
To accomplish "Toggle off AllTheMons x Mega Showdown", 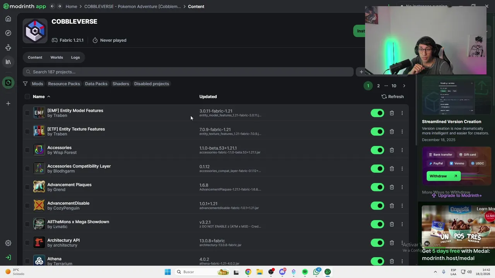I will [x=377, y=224].
